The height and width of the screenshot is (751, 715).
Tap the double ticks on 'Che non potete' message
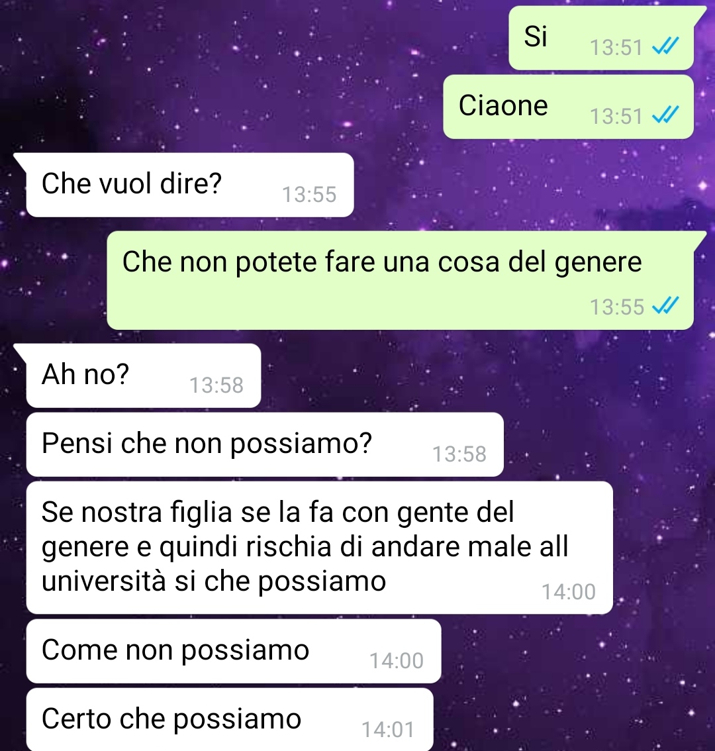point(665,305)
